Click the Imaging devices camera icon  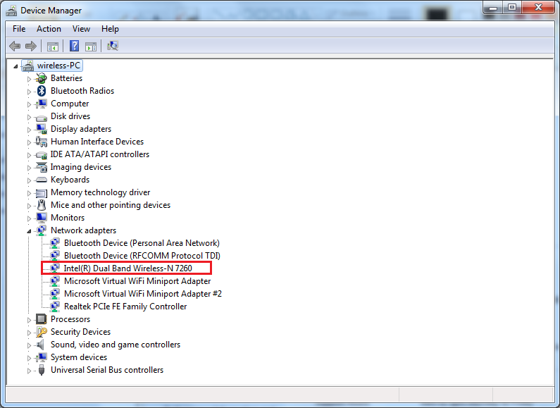[42, 167]
